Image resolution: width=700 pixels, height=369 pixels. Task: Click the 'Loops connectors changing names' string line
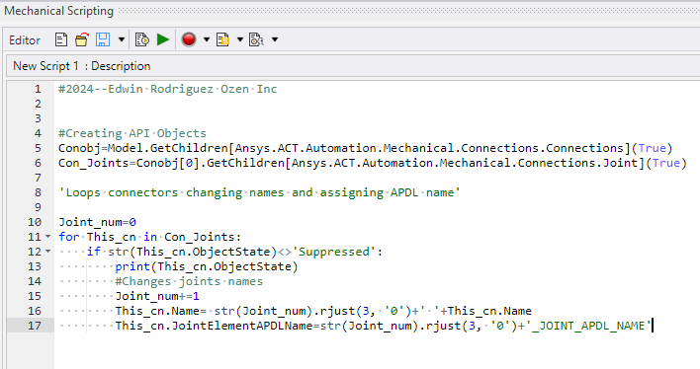(x=259, y=192)
